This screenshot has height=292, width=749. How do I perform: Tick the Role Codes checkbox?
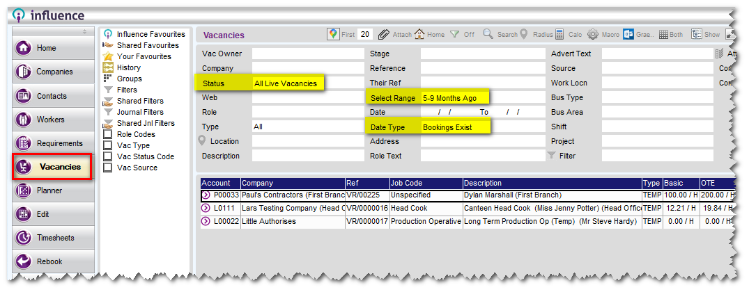click(x=108, y=134)
